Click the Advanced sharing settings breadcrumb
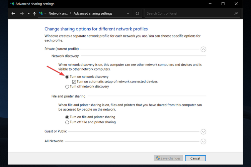The height and width of the screenshot is (167, 251). (93, 13)
